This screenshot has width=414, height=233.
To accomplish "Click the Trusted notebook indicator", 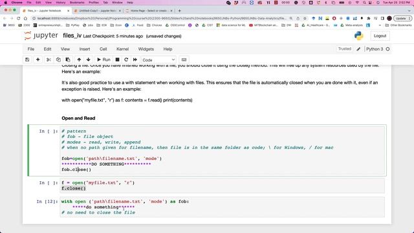I will [x=345, y=49].
